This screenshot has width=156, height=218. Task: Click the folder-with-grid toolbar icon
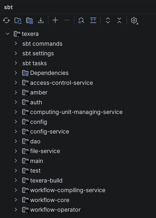coord(30,21)
